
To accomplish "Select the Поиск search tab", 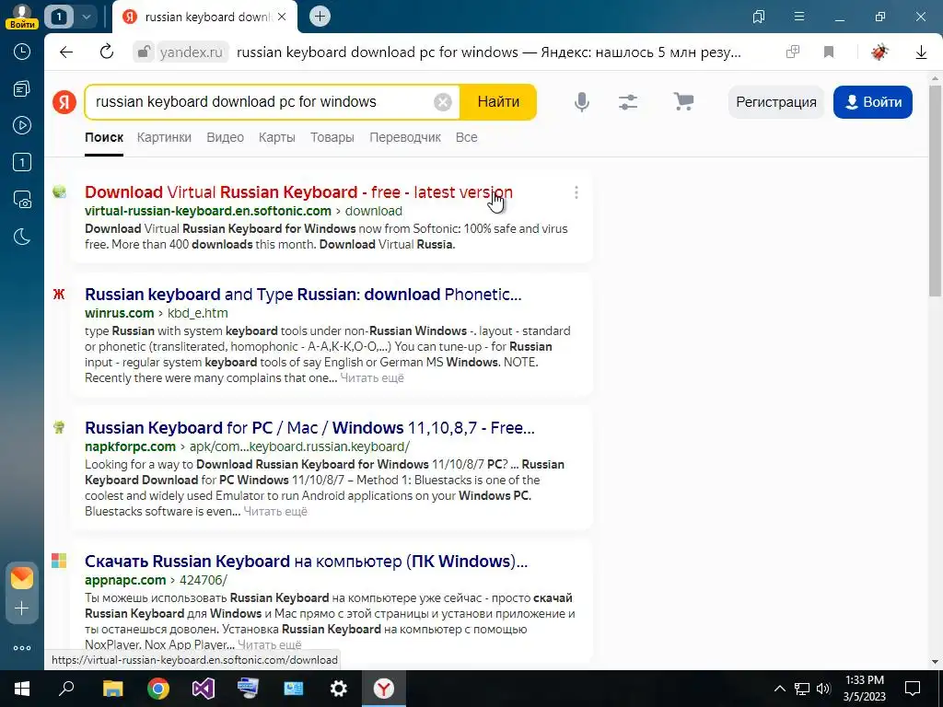I will [104, 137].
